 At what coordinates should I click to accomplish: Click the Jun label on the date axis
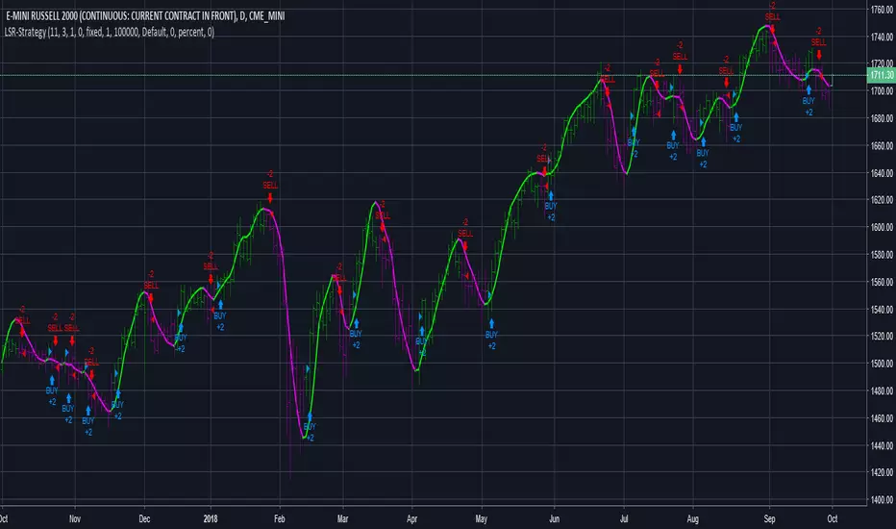pyautogui.click(x=554, y=519)
